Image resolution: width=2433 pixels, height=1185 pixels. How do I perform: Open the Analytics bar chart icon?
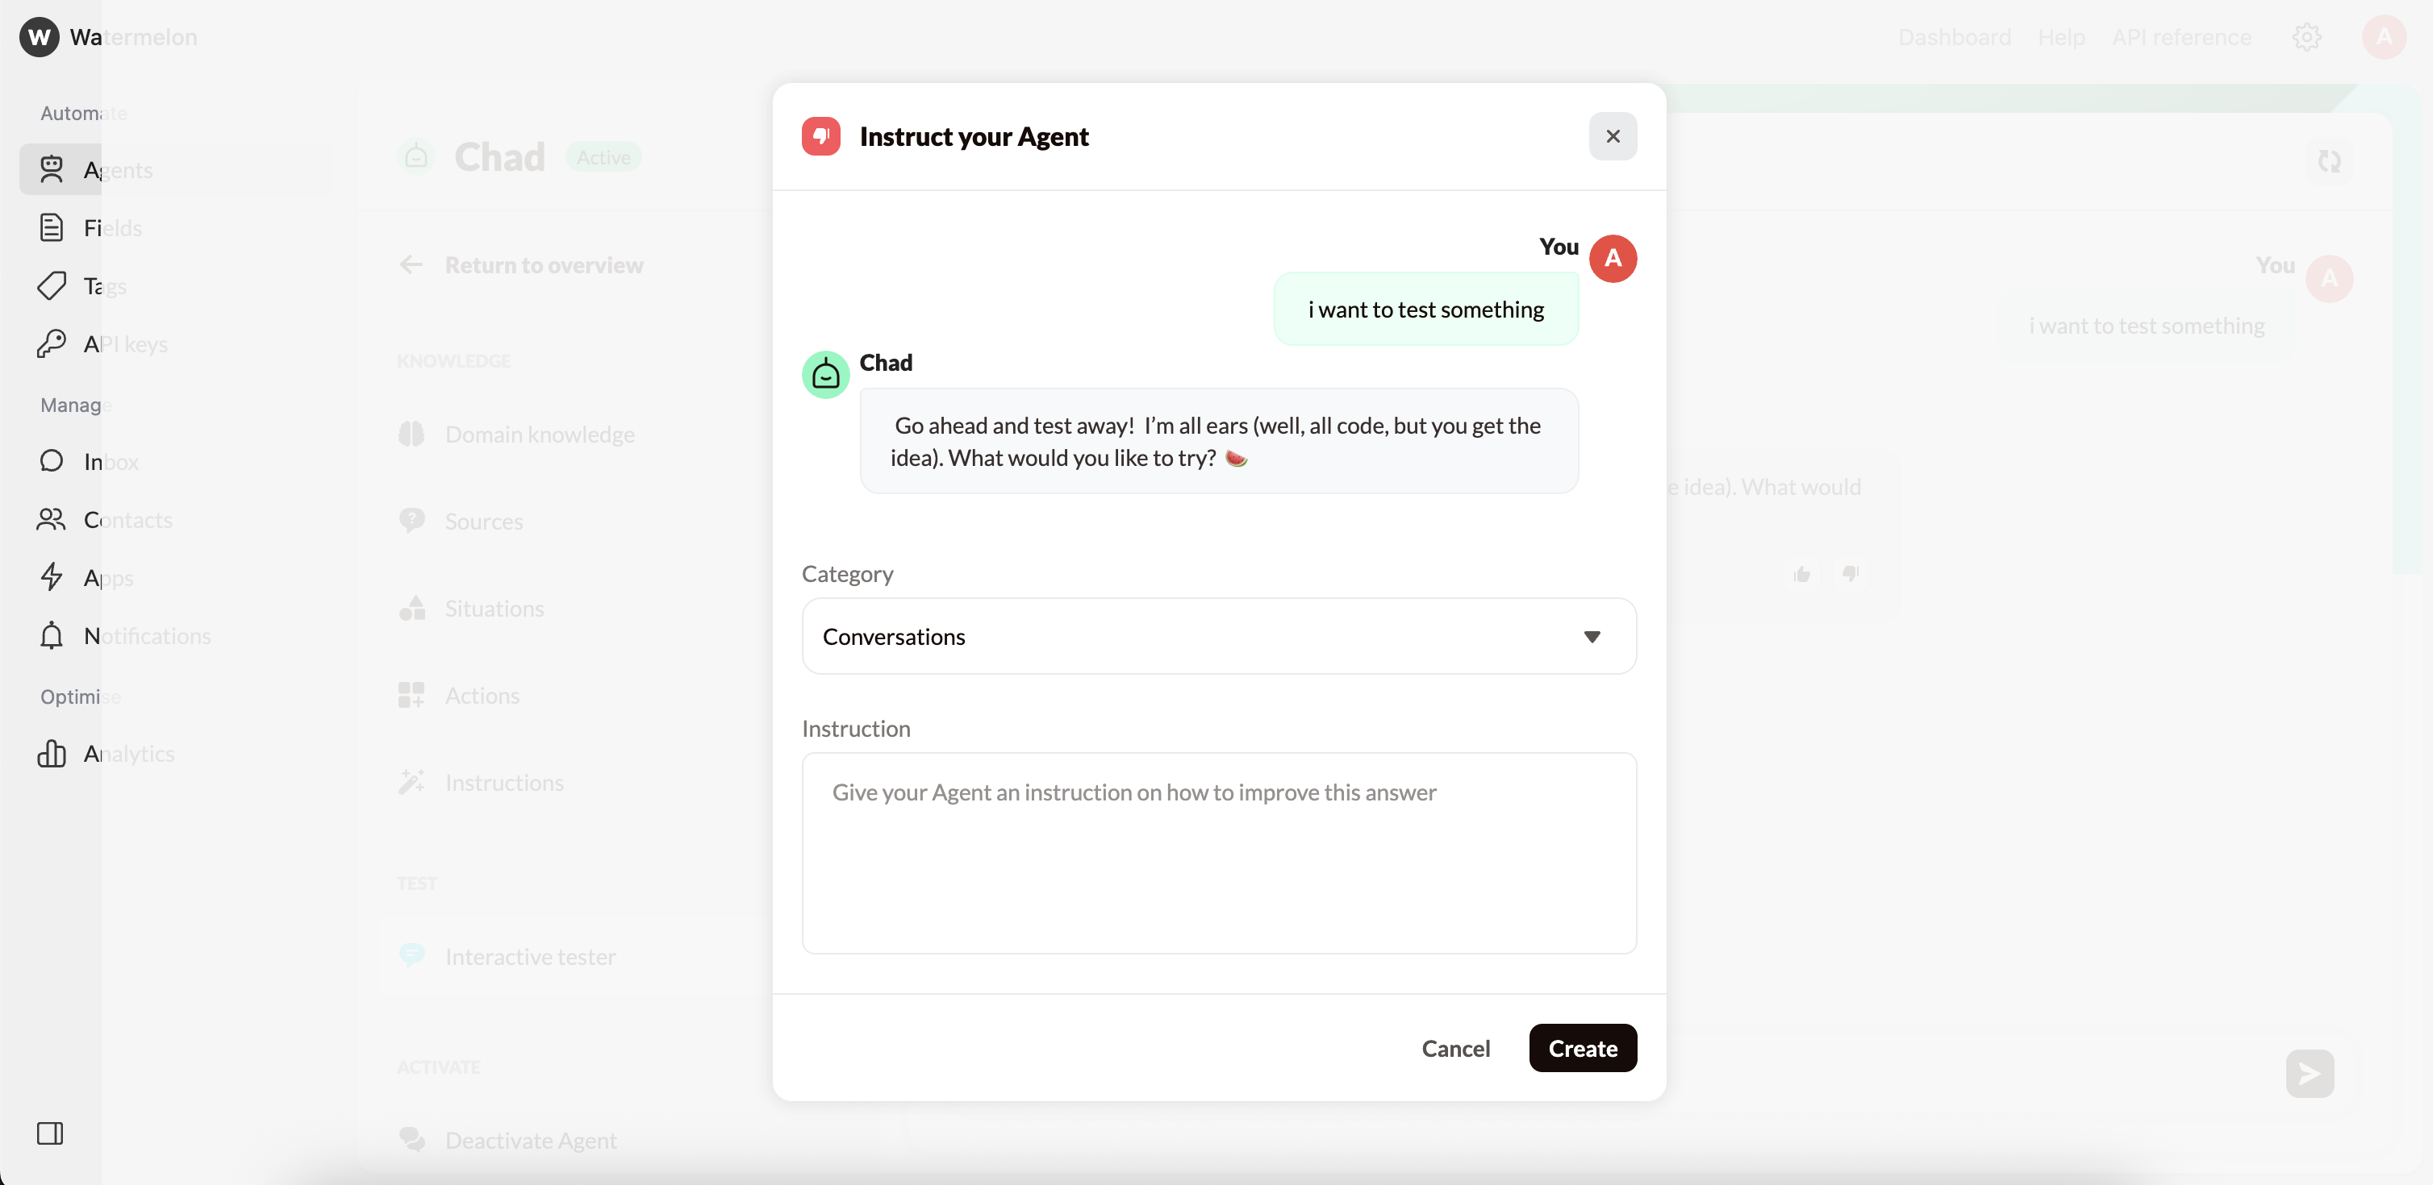[x=51, y=753]
